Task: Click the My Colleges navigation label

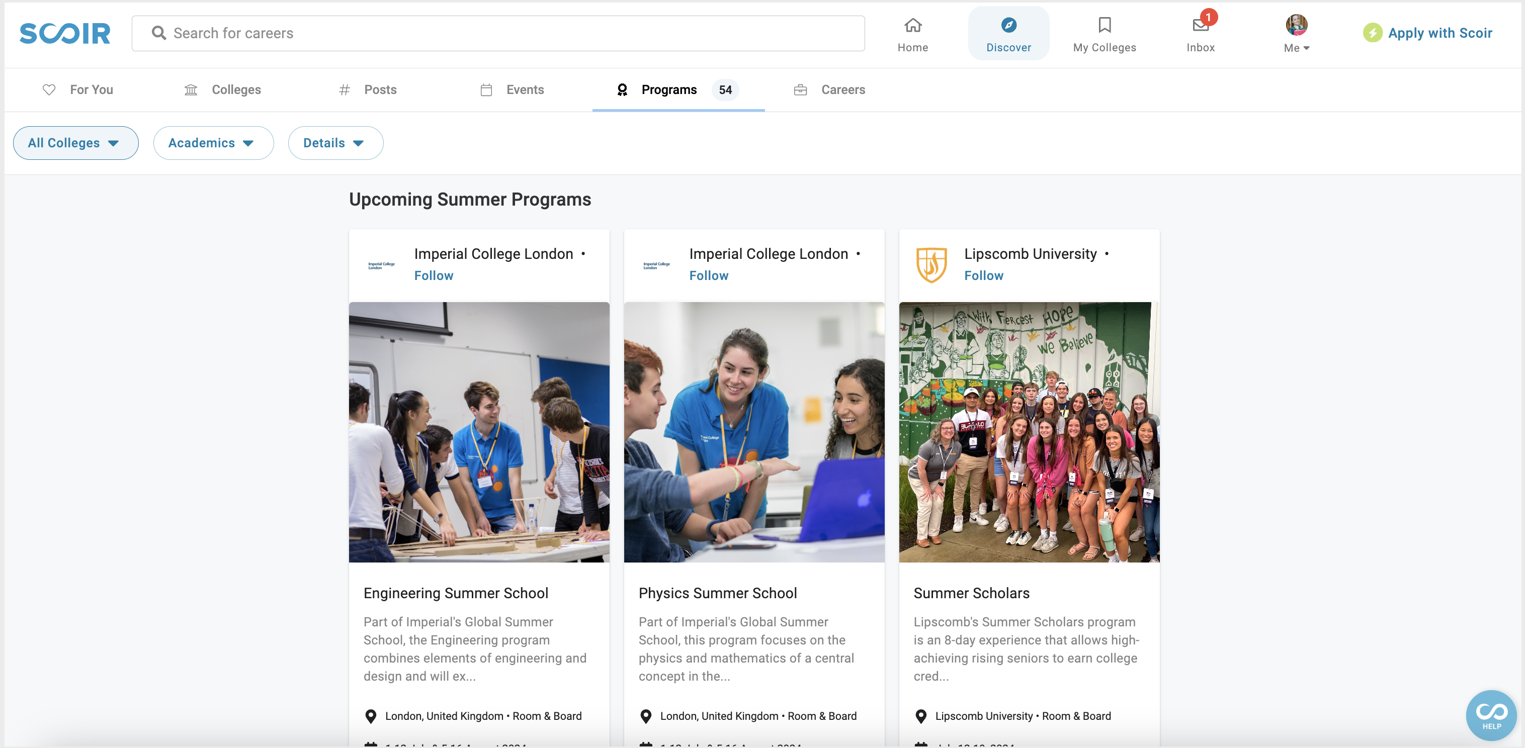Action: (1105, 48)
